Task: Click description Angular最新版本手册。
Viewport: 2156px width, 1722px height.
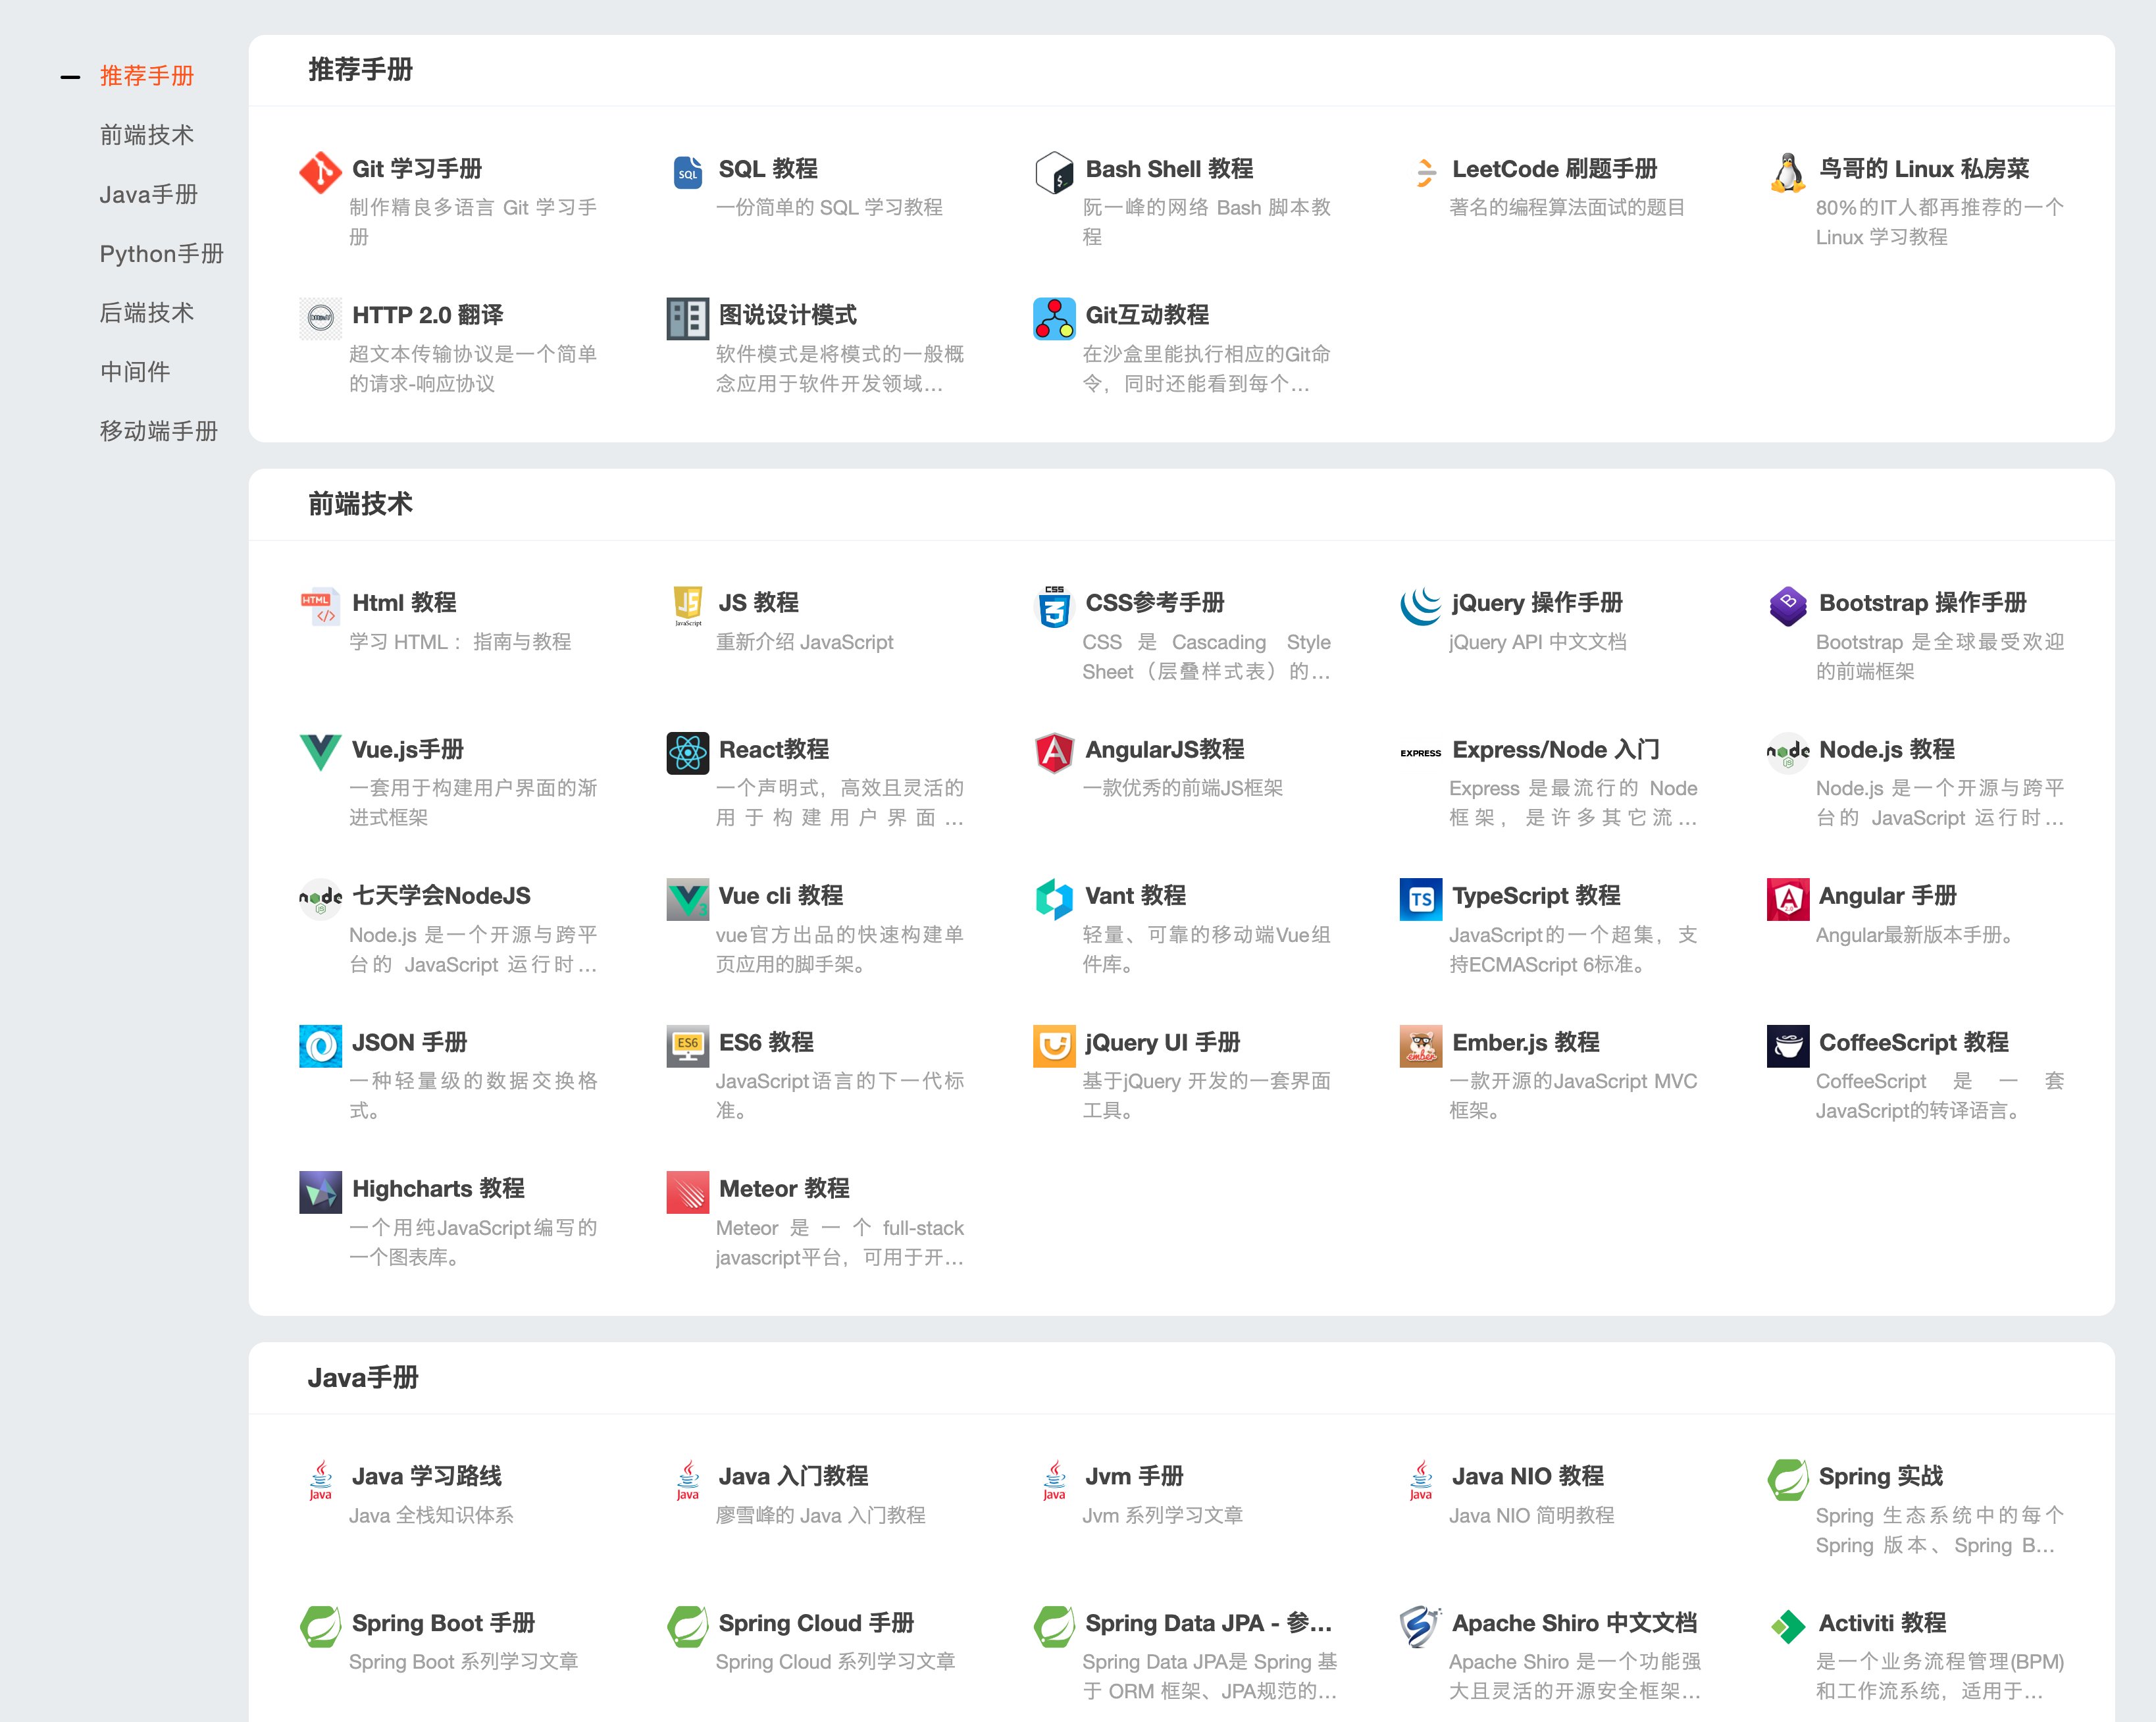Action: 1915,935
